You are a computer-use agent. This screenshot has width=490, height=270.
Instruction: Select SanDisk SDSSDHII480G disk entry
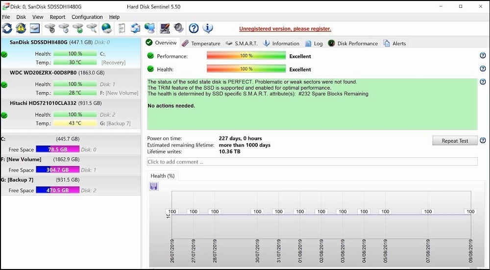71,52
